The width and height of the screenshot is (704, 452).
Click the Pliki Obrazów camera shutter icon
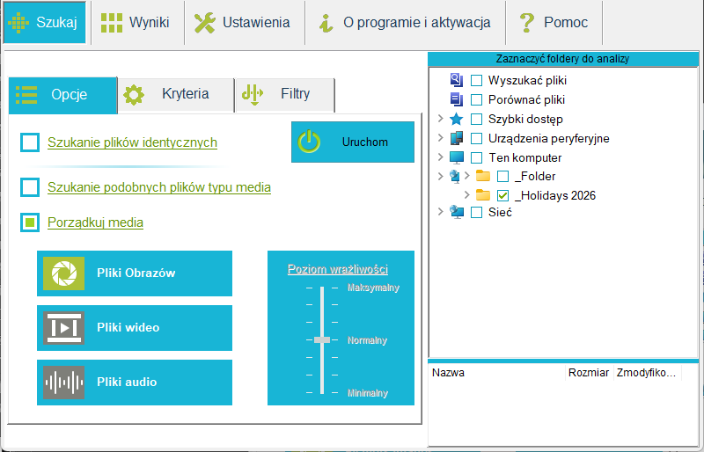pos(63,273)
